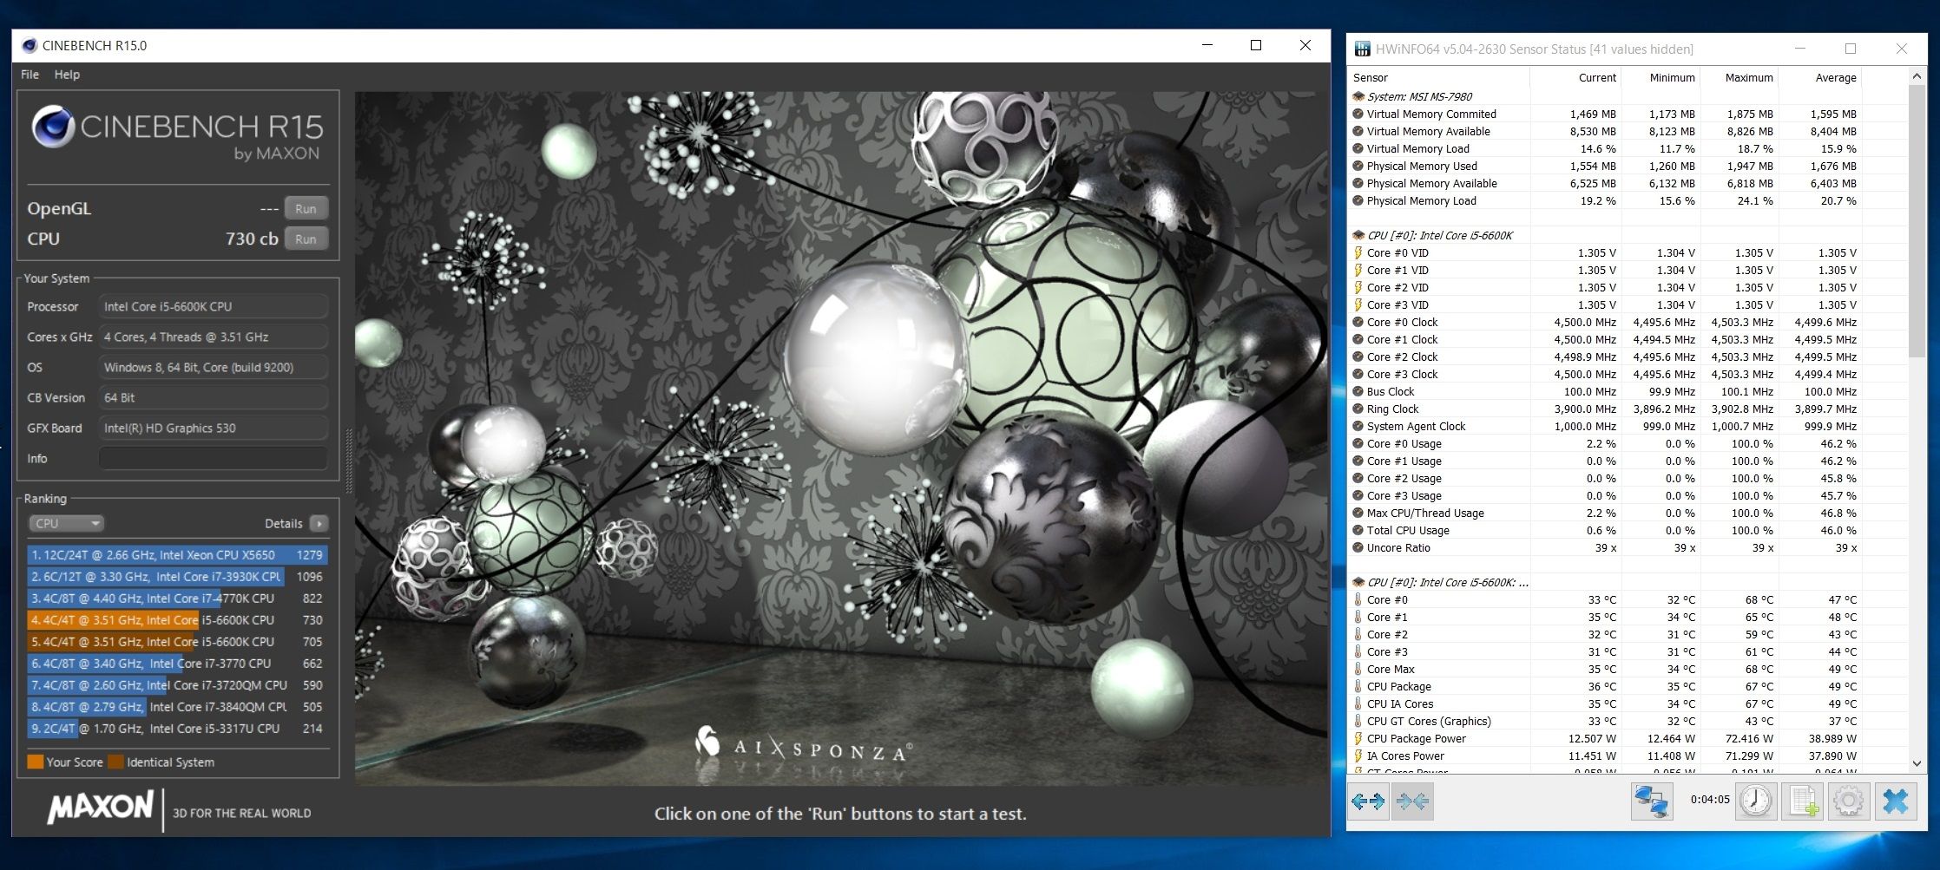
Task: Click the empty Info input field
Action: 214,458
